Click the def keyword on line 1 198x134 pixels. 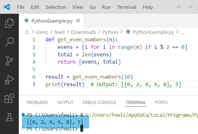50,39
